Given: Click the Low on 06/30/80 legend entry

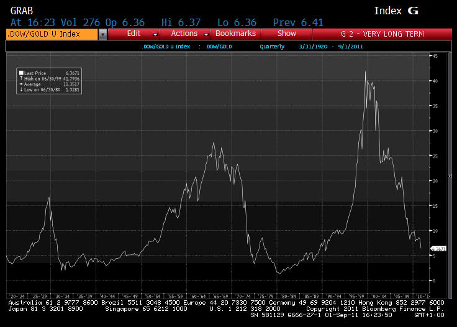Looking at the screenshot, I should [49, 90].
